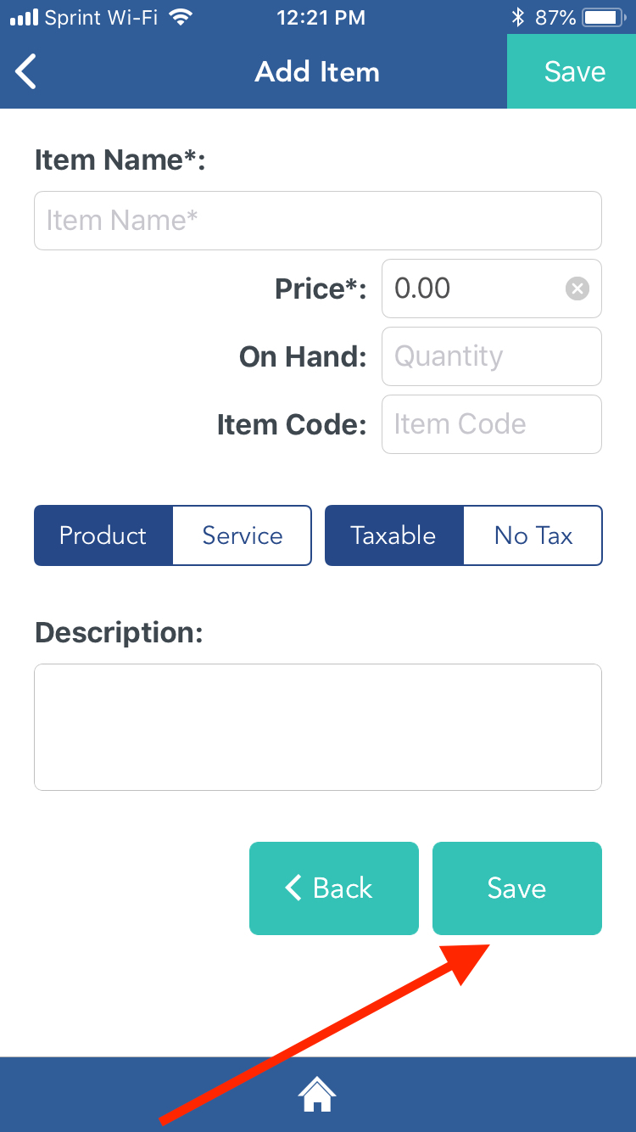Tap the Item Code input field
This screenshot has width=636, height=1132.
[492, 424]
